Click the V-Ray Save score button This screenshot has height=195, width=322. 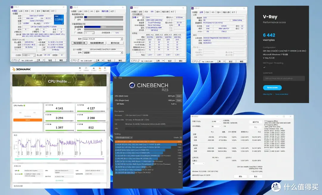(x=272, y=88)
